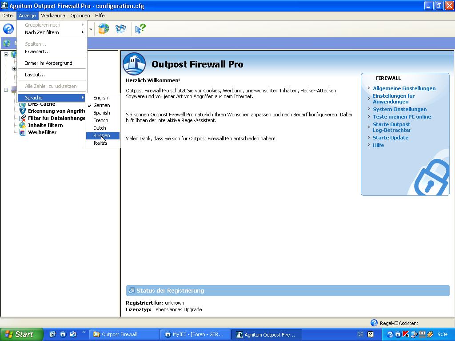This screenshot has height=341, width=455.
Task: Click the red K tray icon
Action: [406, 334]
